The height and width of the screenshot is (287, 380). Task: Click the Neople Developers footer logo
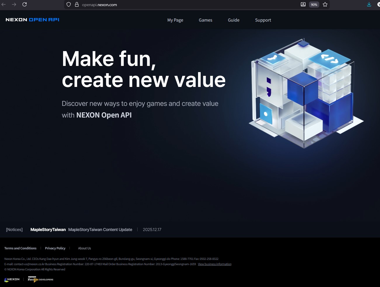pos(41,279)
